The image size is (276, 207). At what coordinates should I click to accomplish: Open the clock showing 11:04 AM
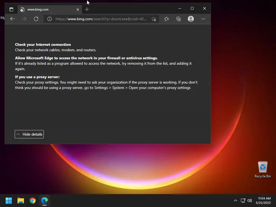tap(263, 201)
